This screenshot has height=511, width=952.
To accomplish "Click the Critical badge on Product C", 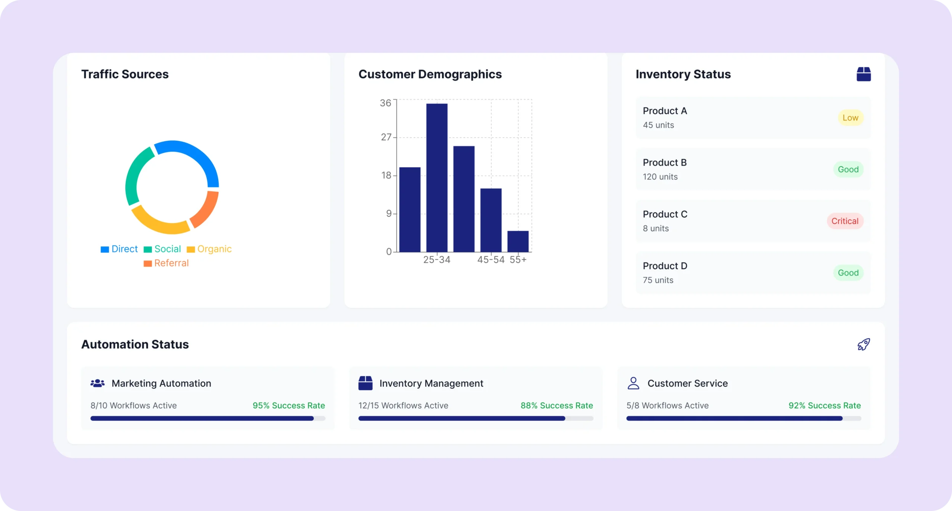I will pyautogui.click(x=845, y=221).
